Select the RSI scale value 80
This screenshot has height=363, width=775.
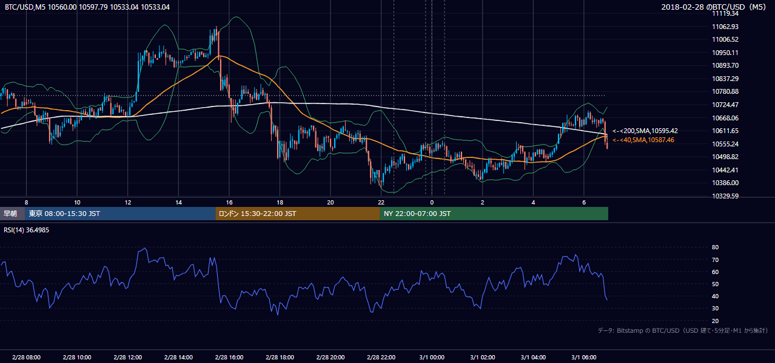(716, 247)
